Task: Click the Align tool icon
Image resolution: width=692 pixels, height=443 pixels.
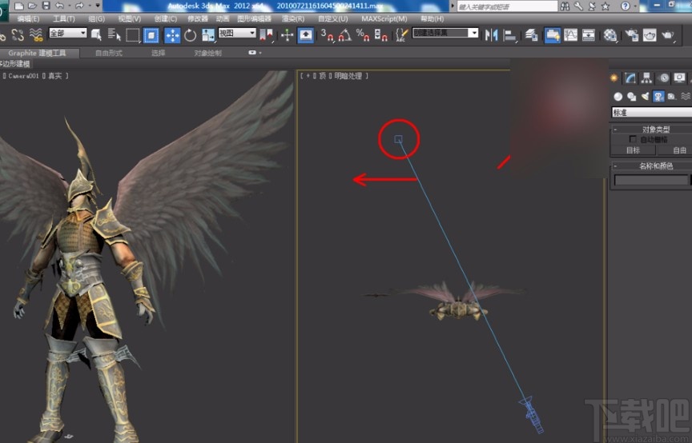Action: pos(509,35)
